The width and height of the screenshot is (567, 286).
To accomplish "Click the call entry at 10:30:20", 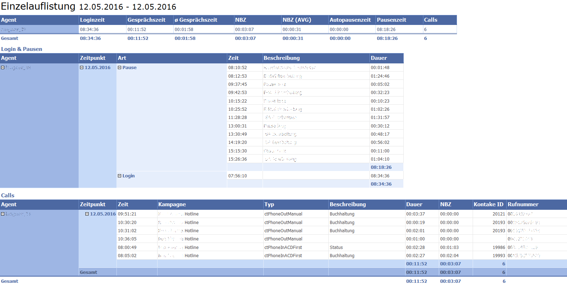I will click(x=127, y=223).
